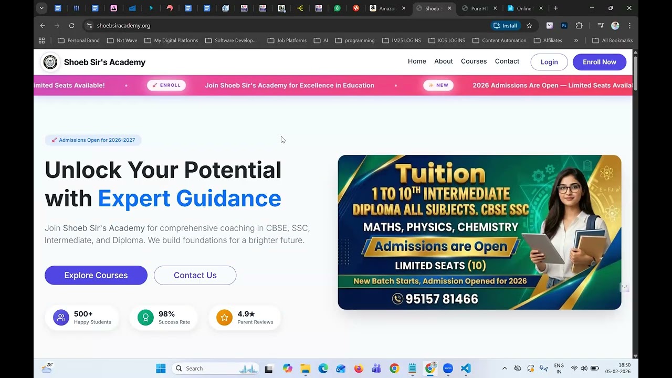
Task: Open the bookmarks apps grid icon
Action: (x=41, y=40)
